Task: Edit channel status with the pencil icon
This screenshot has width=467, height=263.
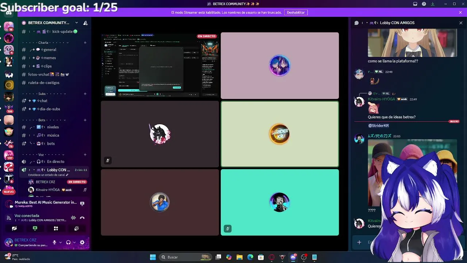Action: (x=67, y=175)
